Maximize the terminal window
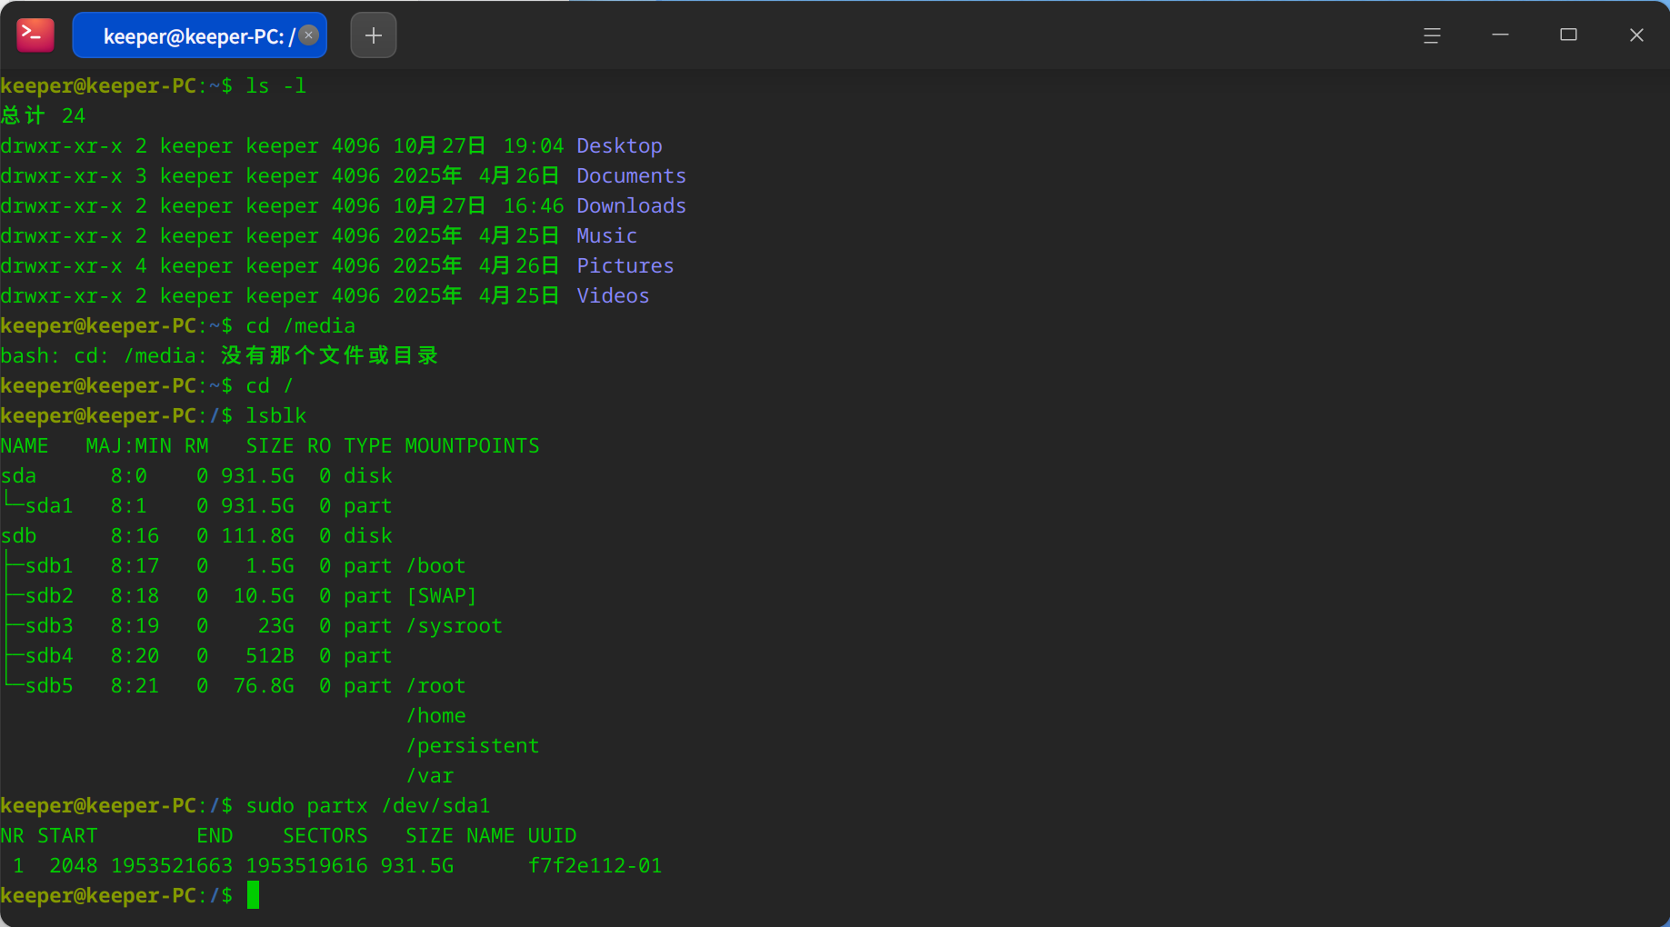 click(1568, 35)
